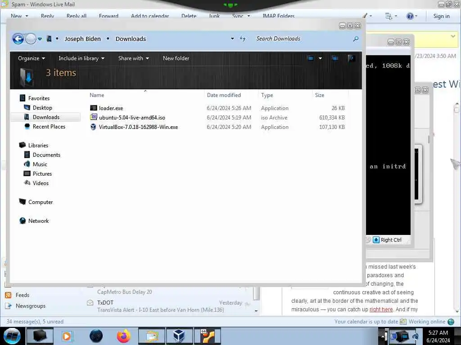Open Desktop in Favorites

42,108
